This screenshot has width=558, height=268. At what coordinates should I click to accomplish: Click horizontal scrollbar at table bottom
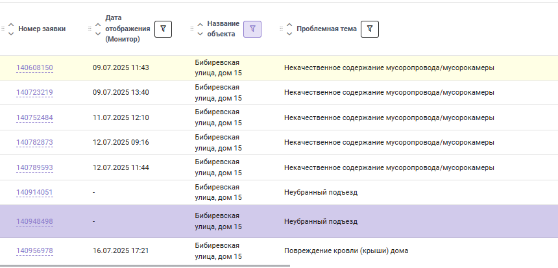tap(145, 266)
